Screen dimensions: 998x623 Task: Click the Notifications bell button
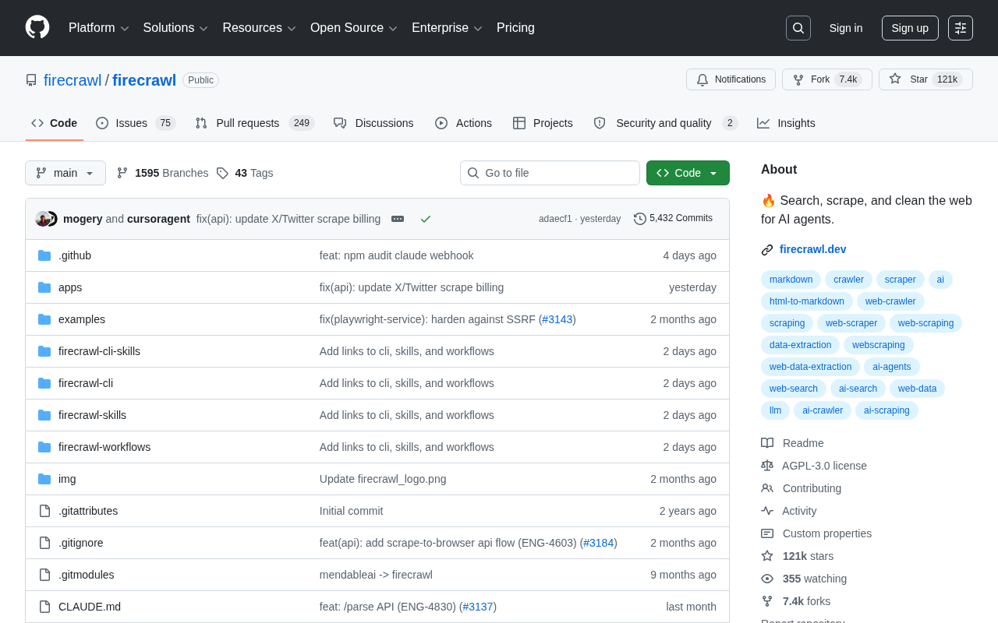click(x=731, y=79)
